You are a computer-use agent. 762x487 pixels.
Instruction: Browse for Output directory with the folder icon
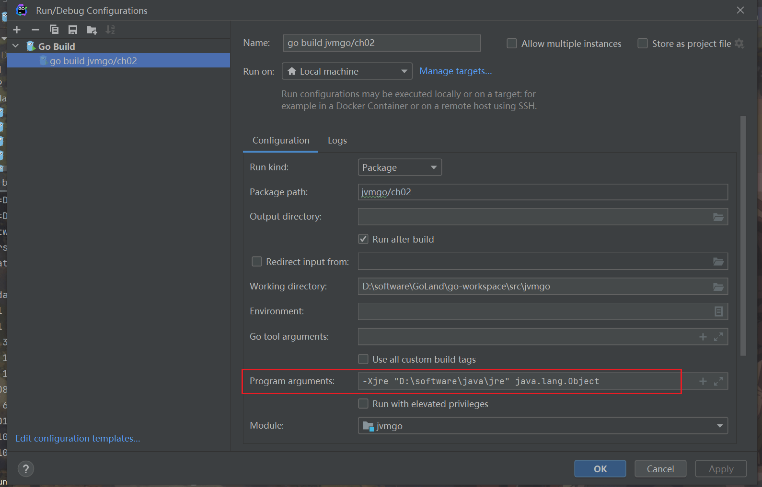718,217
